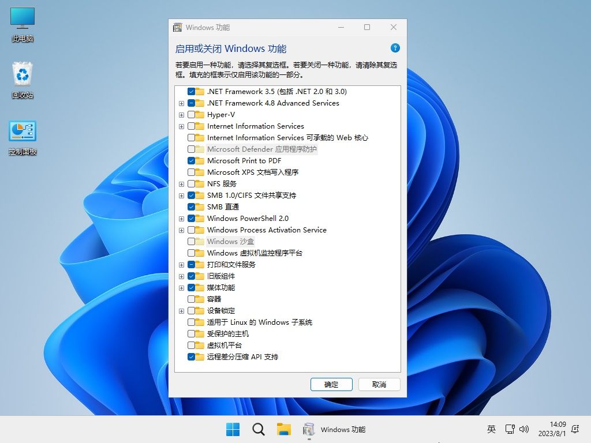Image resolution: width=591 pixels, height=443 pixels.
Task: Click the folder icon beside Windows PowerShell 2.0
Action: coord(200,219)
